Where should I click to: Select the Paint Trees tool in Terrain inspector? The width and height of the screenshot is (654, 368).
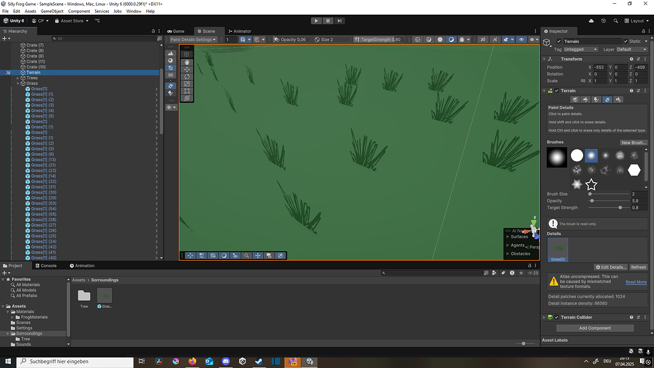(597, 100)
